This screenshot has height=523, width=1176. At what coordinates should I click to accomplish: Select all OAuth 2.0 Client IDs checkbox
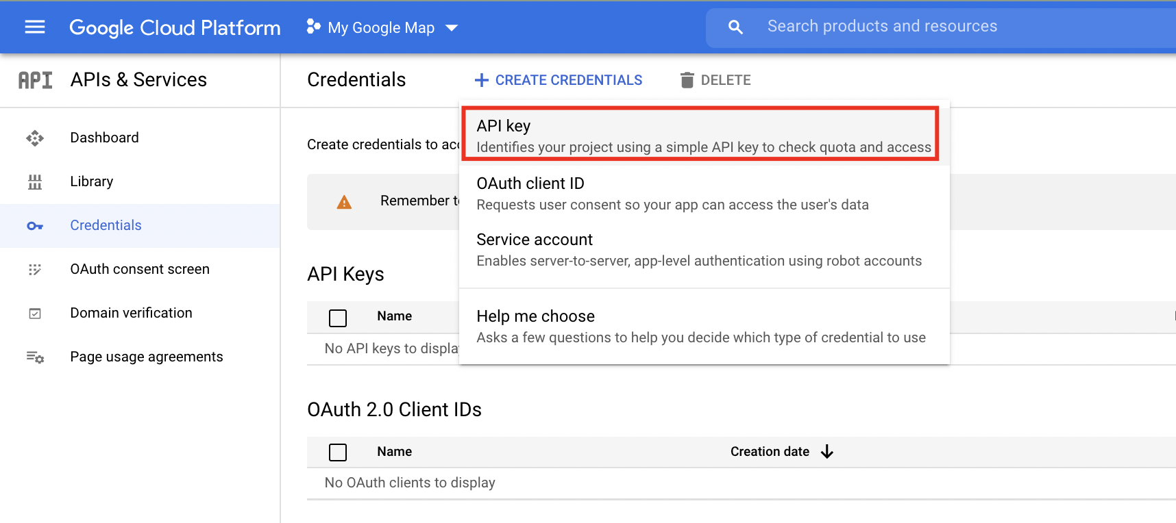pos(338,452)
